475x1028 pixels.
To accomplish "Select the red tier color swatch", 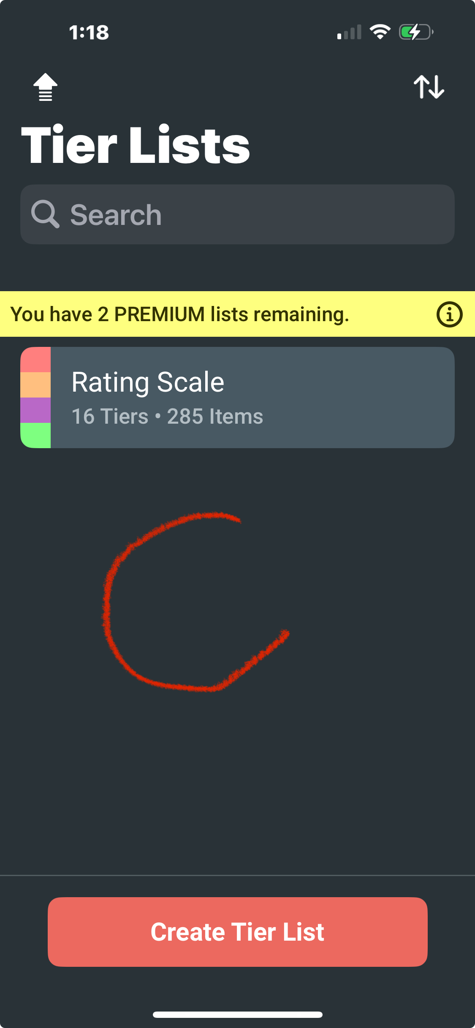I will tap(35, 360).
